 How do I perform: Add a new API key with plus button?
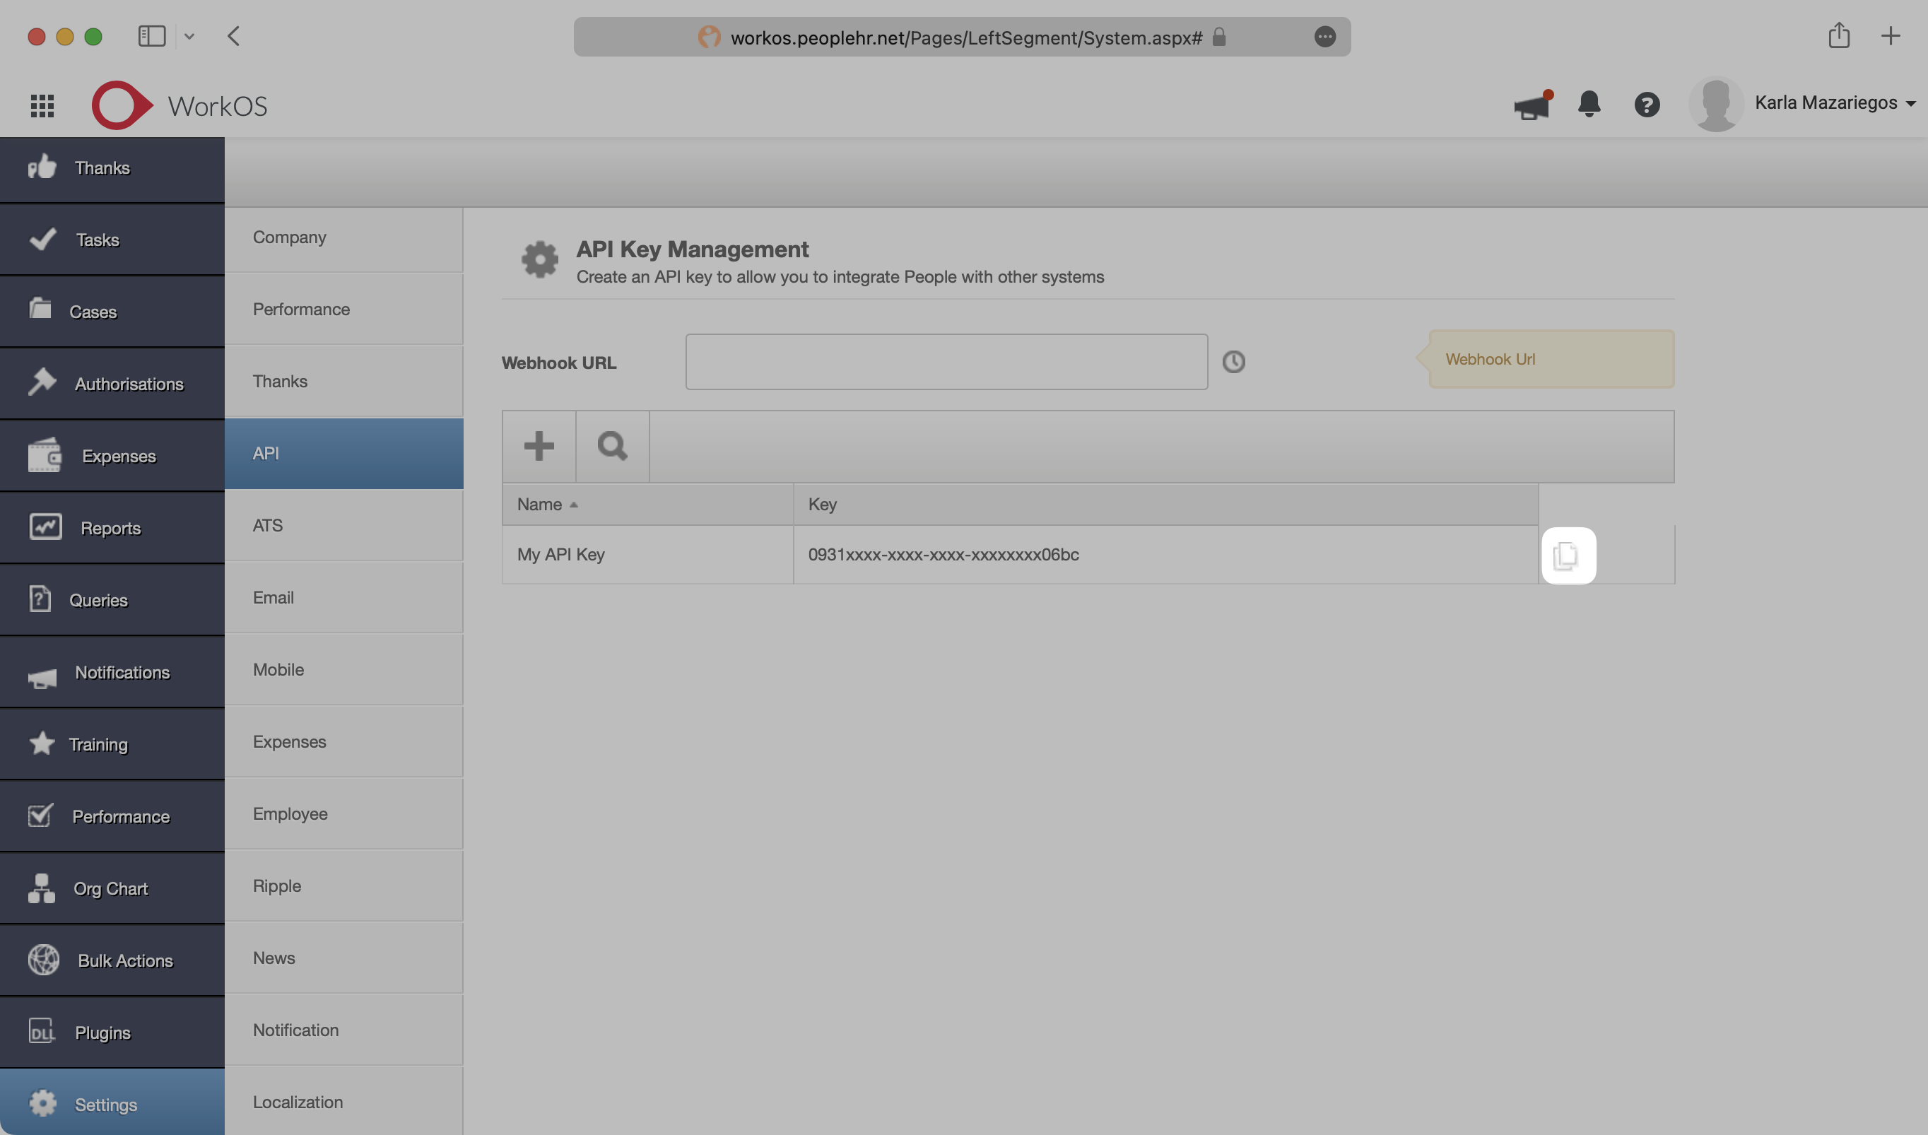(539, 446)
